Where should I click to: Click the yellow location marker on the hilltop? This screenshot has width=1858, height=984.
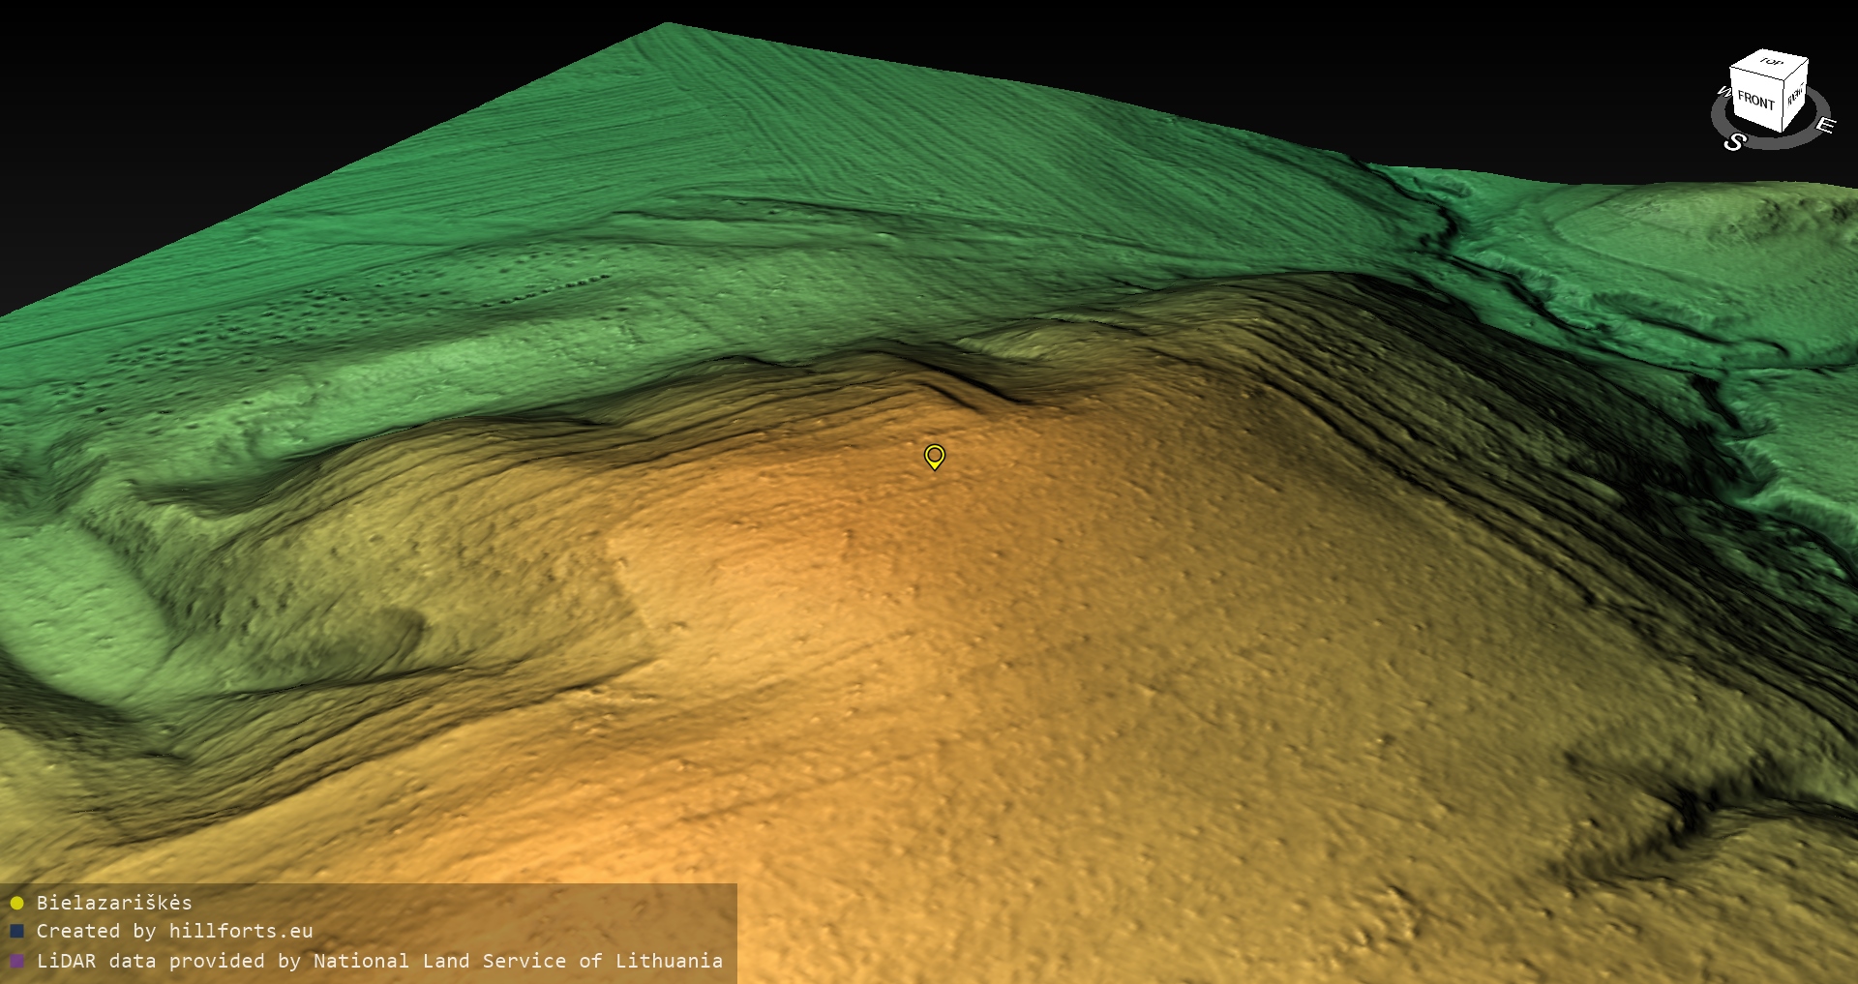tap(934, 456)
